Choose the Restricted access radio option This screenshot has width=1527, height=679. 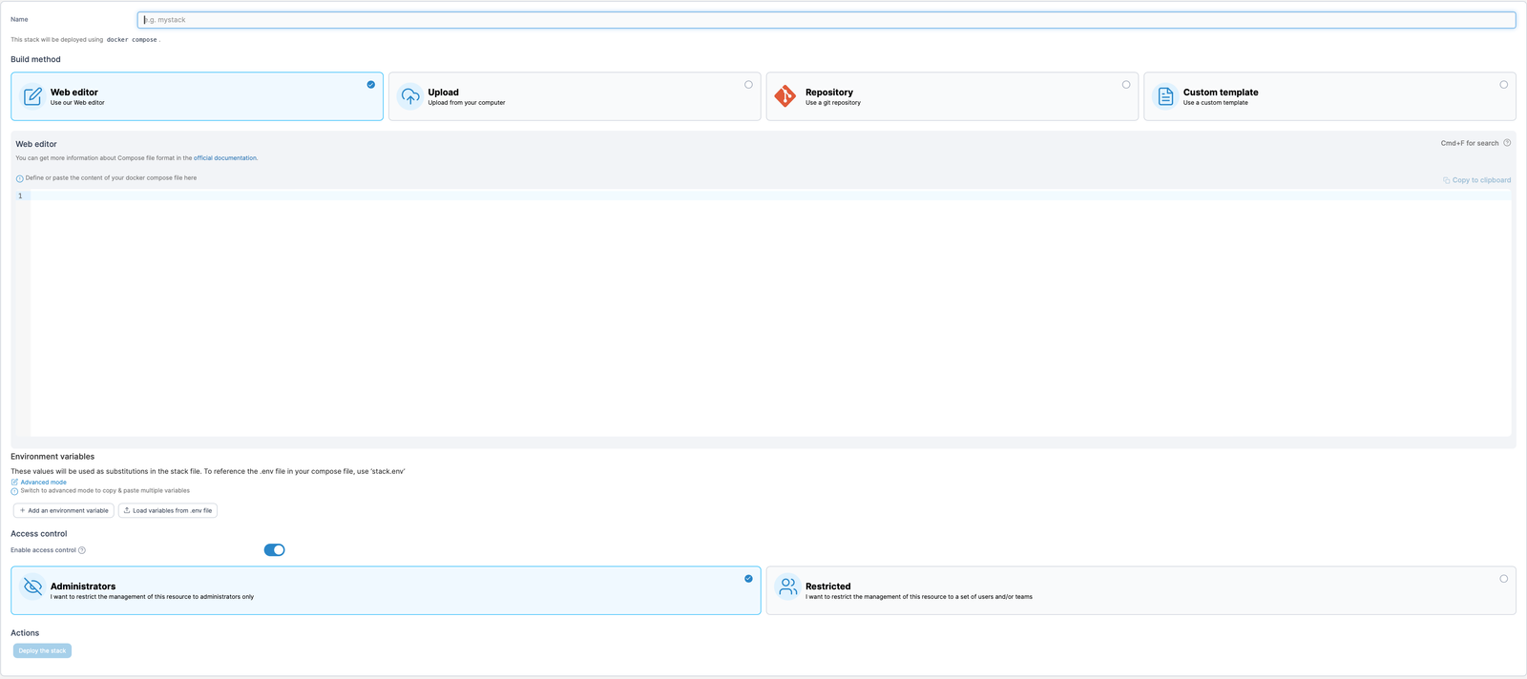tap(1503, 579)
